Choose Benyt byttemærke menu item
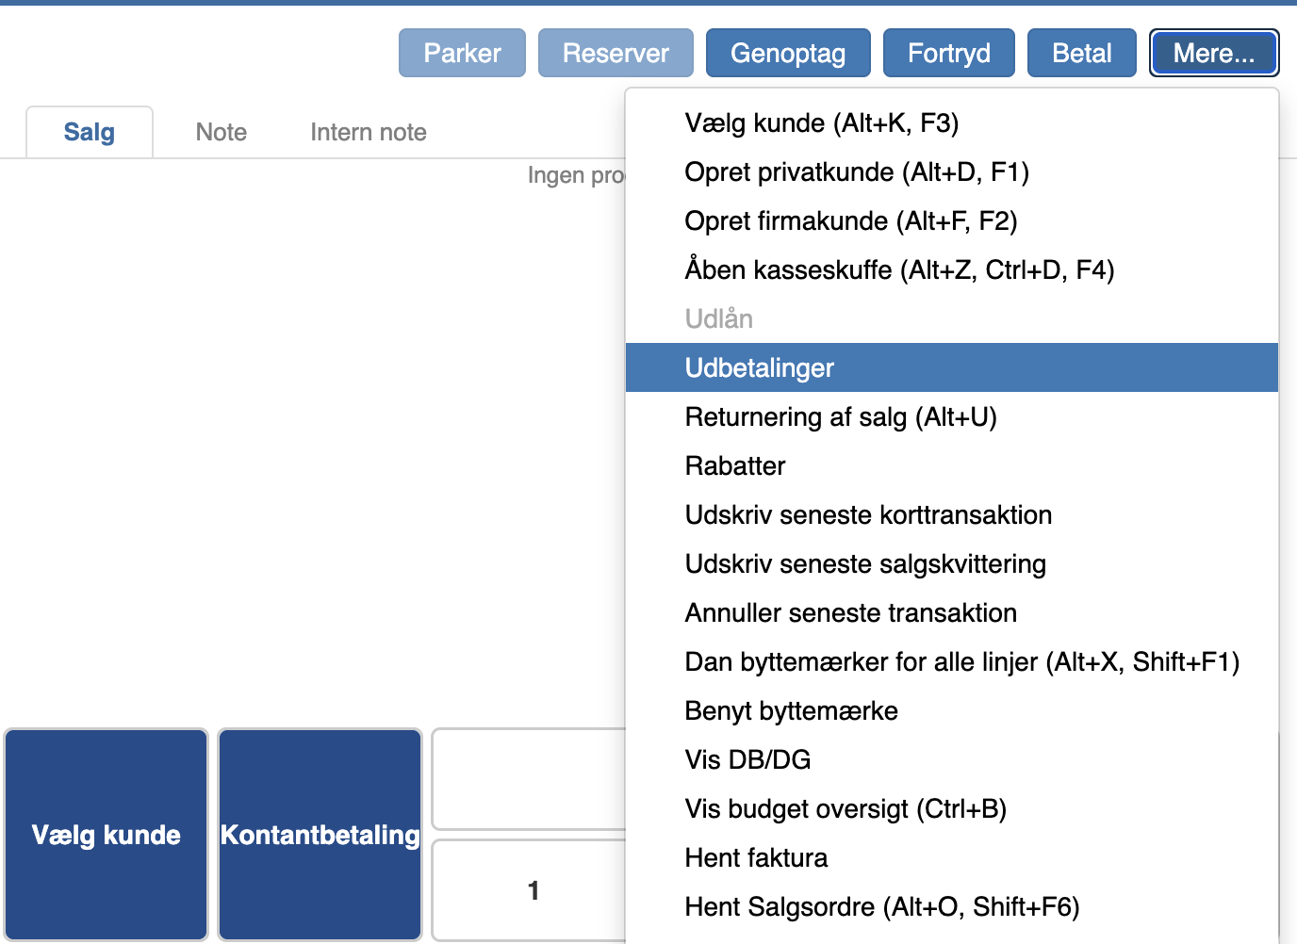Viewport: 1297px width, 944px height. (x=791, y=711)
